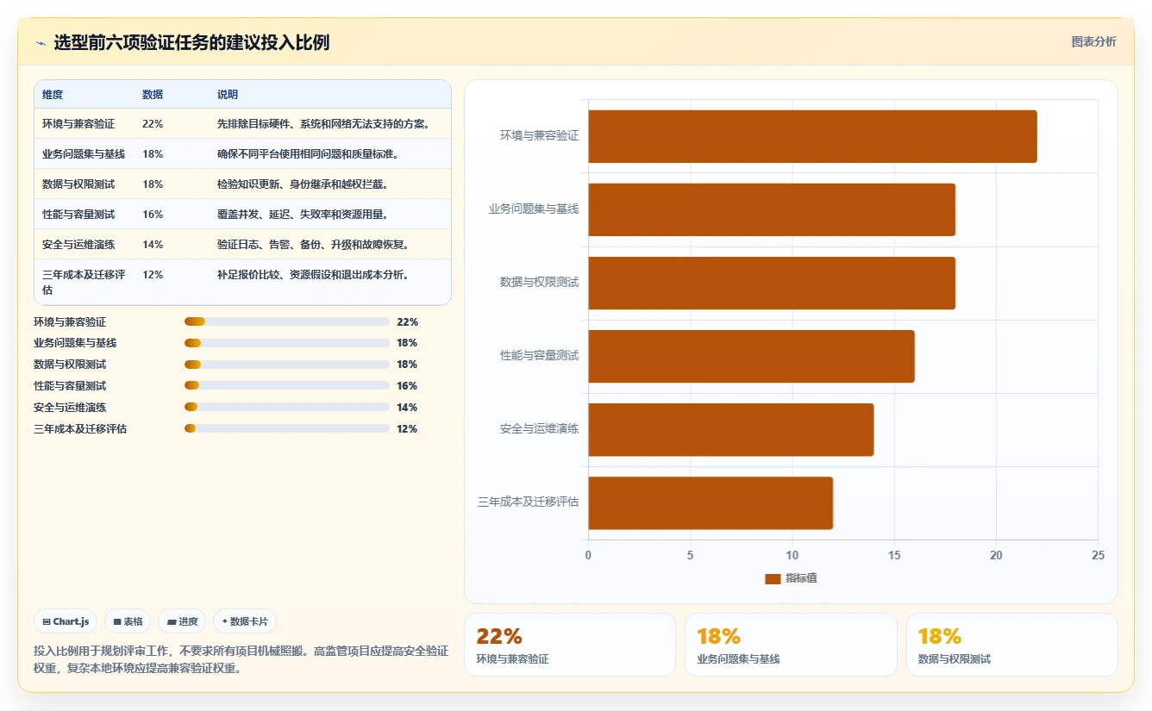Image resolution: width=1152 pixels, height=711 pixels.
Task: Select the 数据卡片 chip
Action: [245, 621]
